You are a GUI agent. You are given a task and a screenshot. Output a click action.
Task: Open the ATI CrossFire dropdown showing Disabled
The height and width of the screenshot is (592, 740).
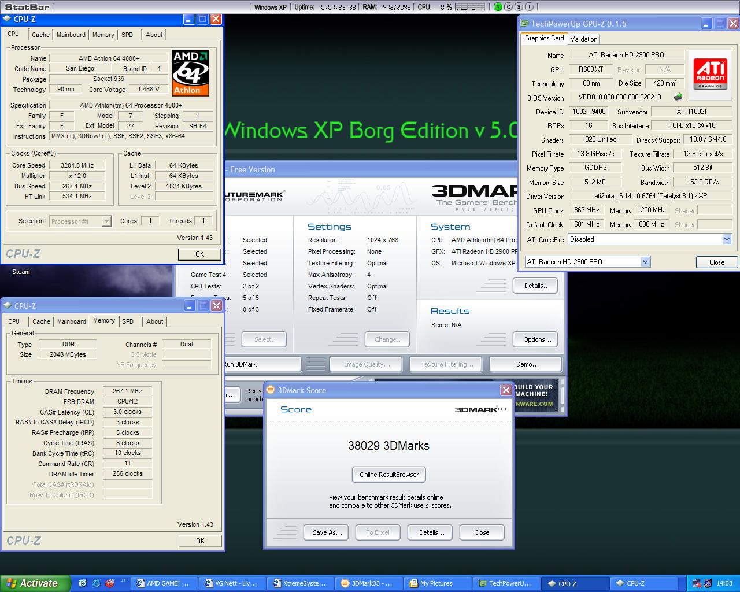650,239
